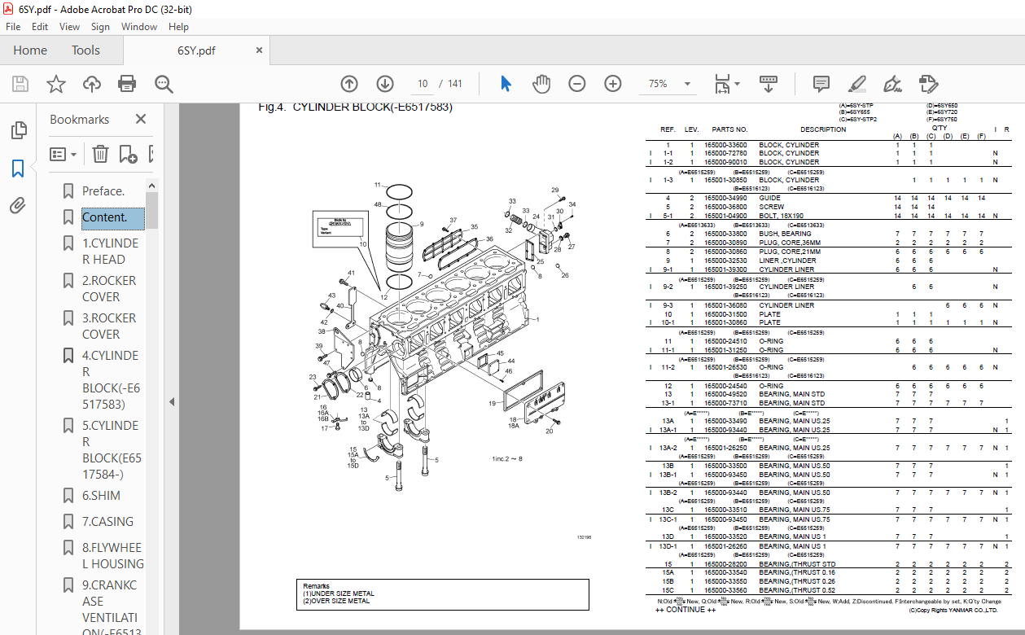Close the 6SY.pdf document tab
1025x635 pixels.
coord(261,50)
